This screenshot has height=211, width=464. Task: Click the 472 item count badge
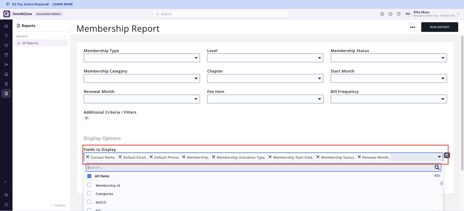(x=437, y=176)
